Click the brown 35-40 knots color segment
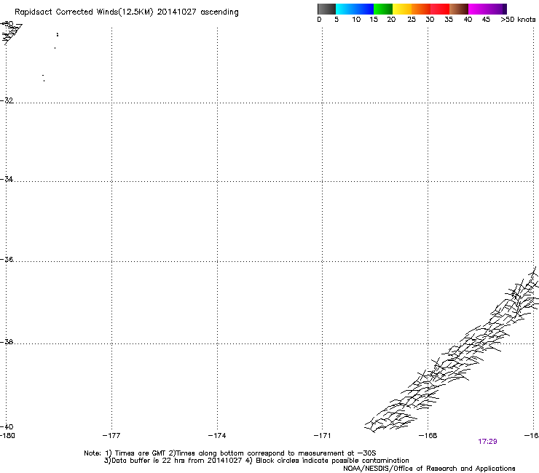The image size is (539, 473). (x=459, y=9)
